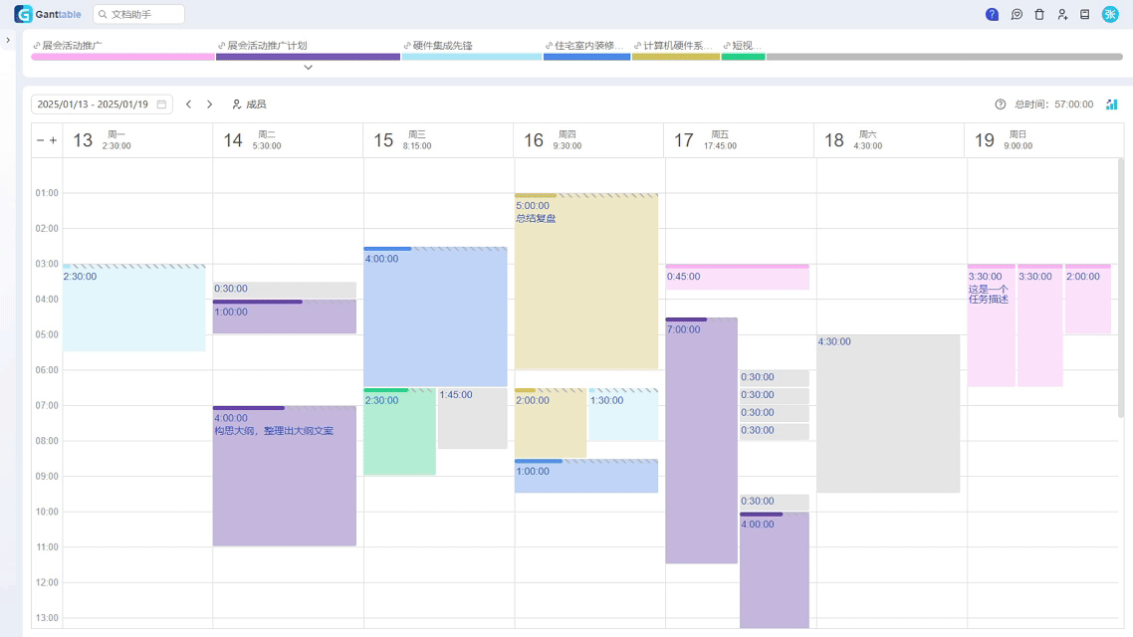The width and height of the screenshot is (1133, 637).
Task: Expand the left sidebar panel
Action: (x=8, y=41)
